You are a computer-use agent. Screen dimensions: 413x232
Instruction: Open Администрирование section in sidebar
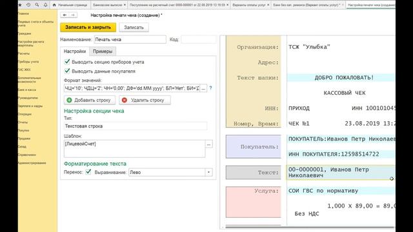(x=32, y=163)
